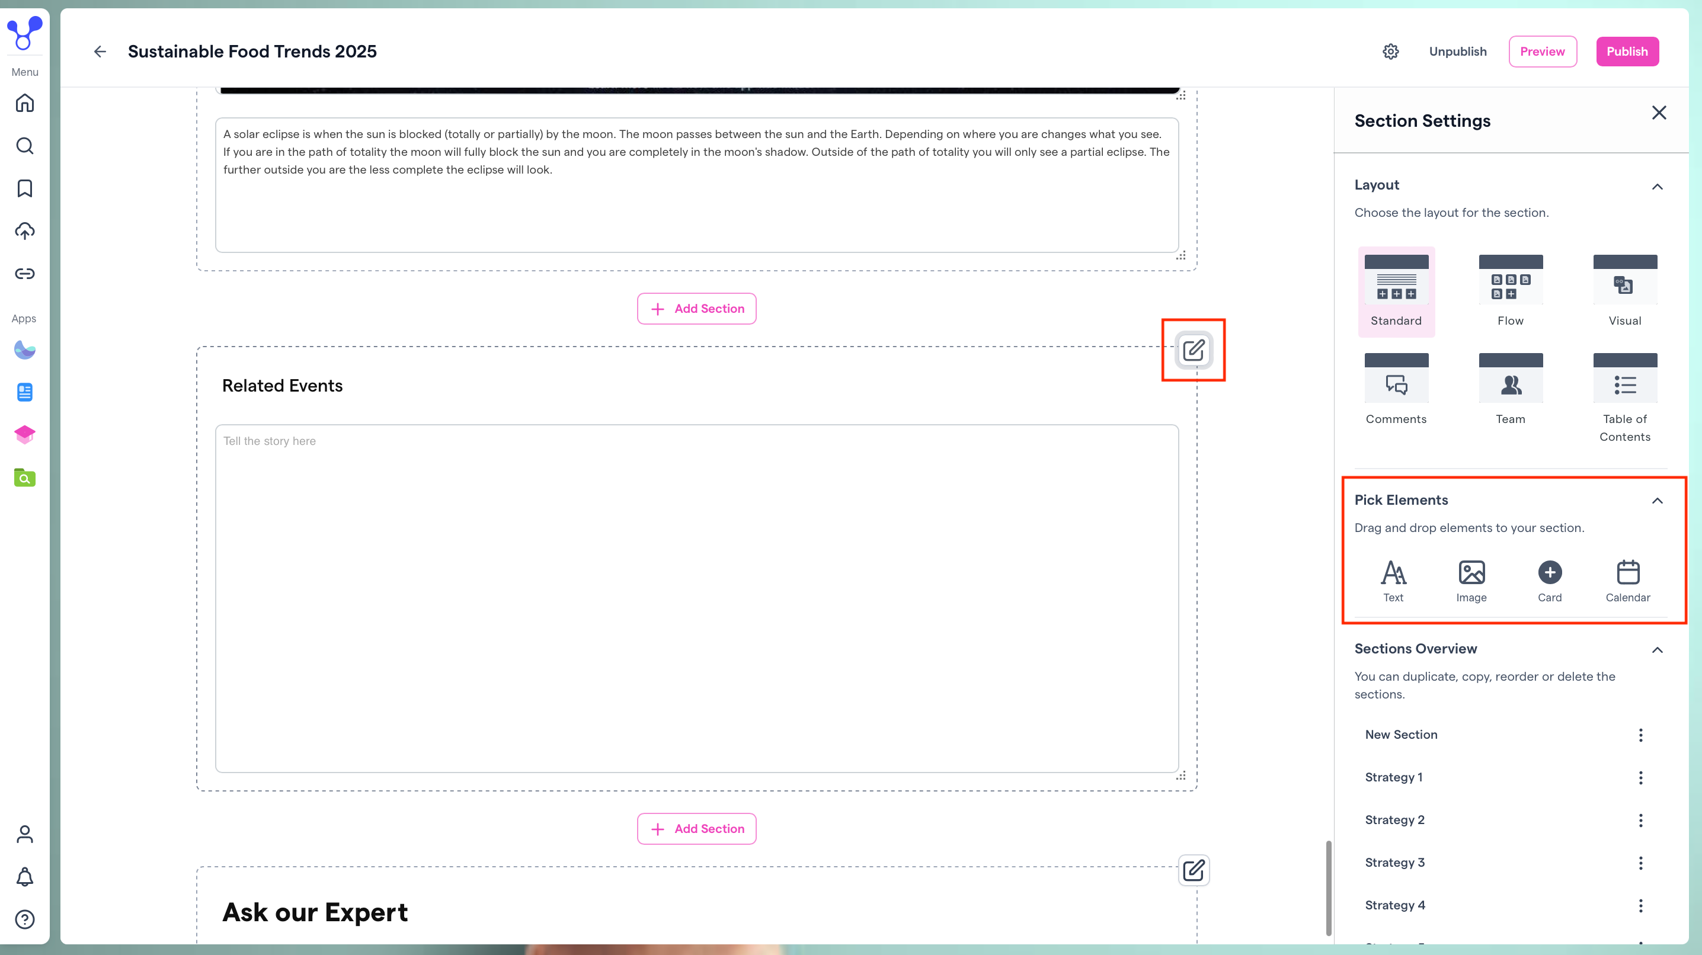Grab the story text box corner handle

[1180, 775]
